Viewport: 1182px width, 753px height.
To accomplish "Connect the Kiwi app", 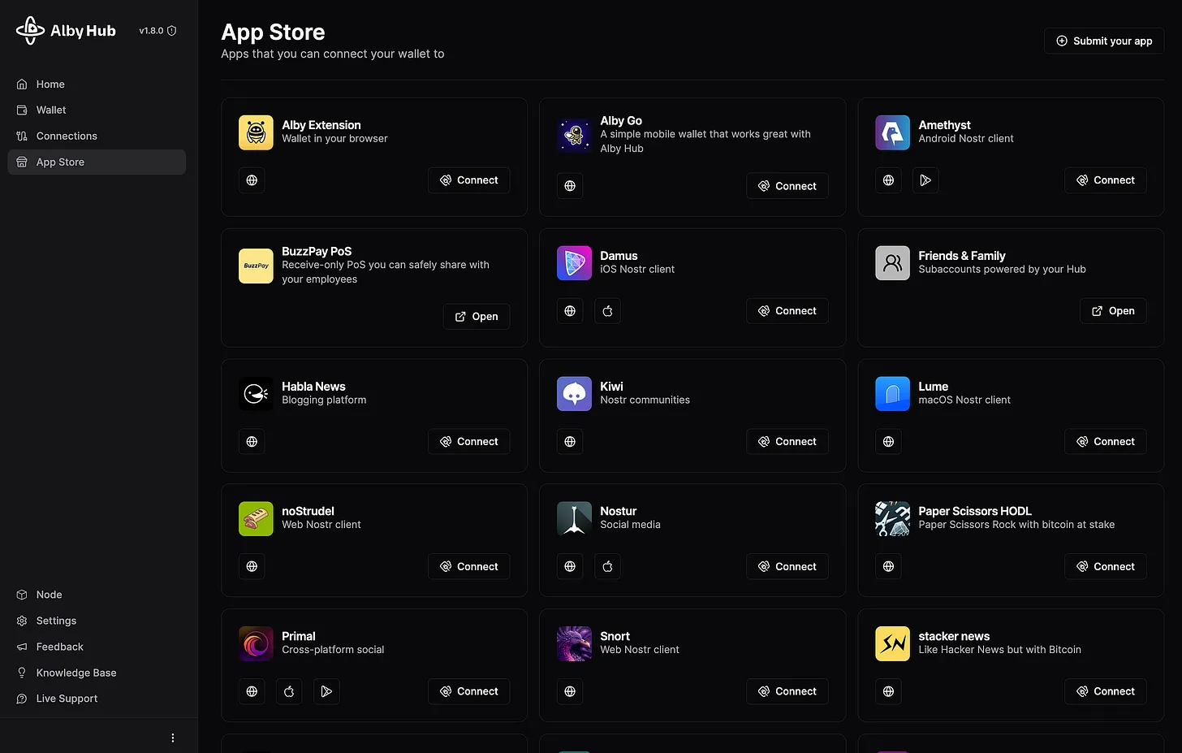I will point(787,442).
